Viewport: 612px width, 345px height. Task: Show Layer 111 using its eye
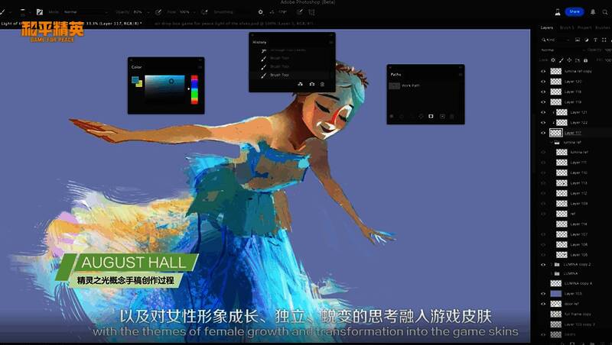pyautogui.click(x=543, y=163)
